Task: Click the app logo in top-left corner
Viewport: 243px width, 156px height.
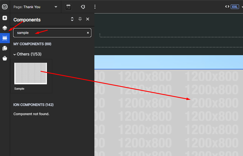Action: point(5,7)
